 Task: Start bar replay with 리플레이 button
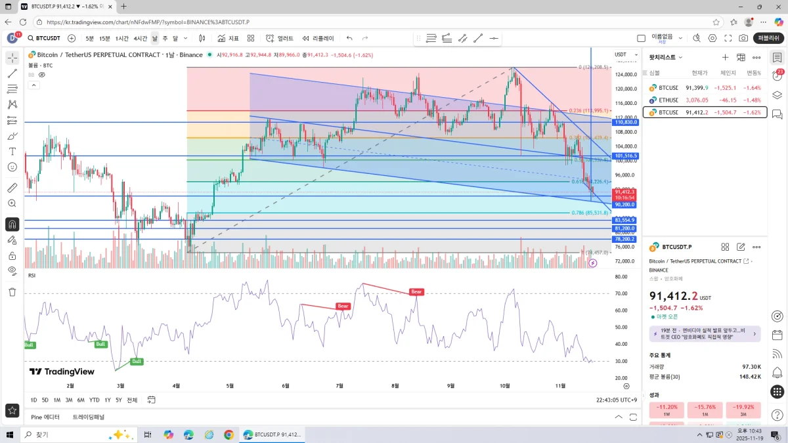click(318, 38)
